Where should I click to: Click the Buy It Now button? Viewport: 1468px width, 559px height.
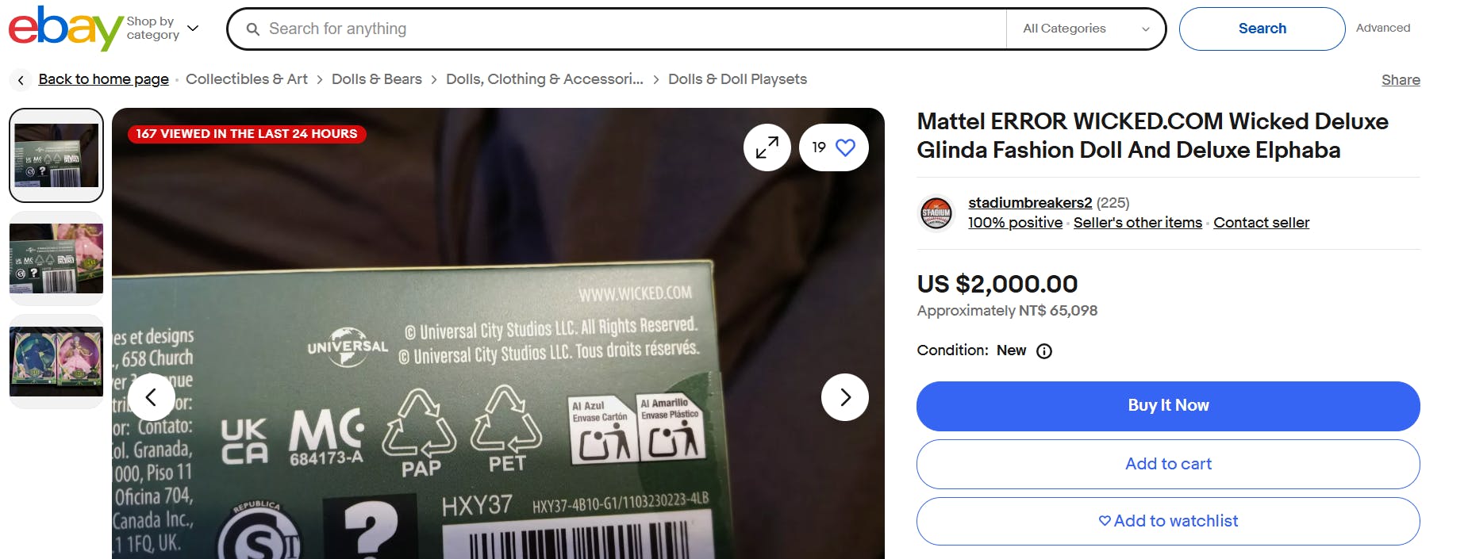click(1167, 406)
